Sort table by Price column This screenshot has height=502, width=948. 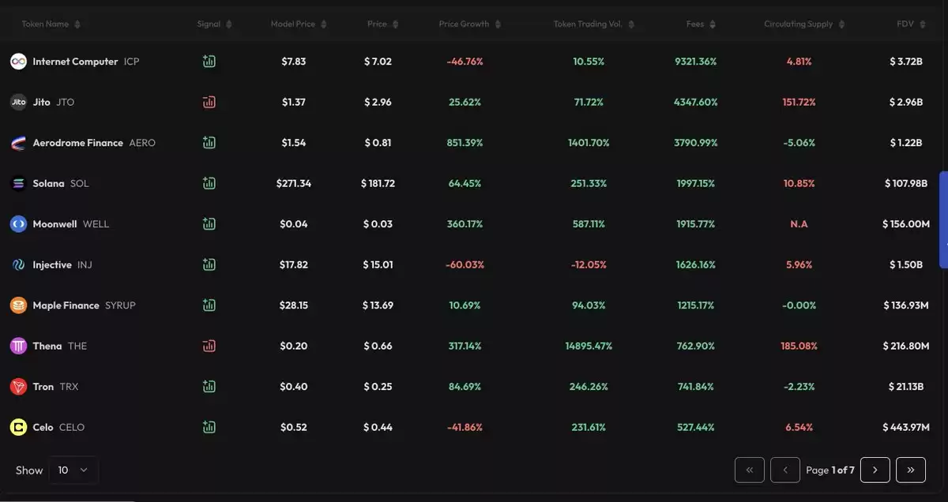382,24
